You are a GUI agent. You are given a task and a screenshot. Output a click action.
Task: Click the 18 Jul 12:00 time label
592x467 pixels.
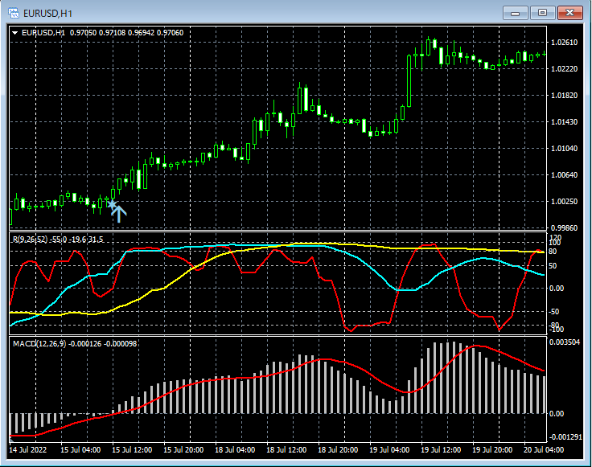point(286,449)
